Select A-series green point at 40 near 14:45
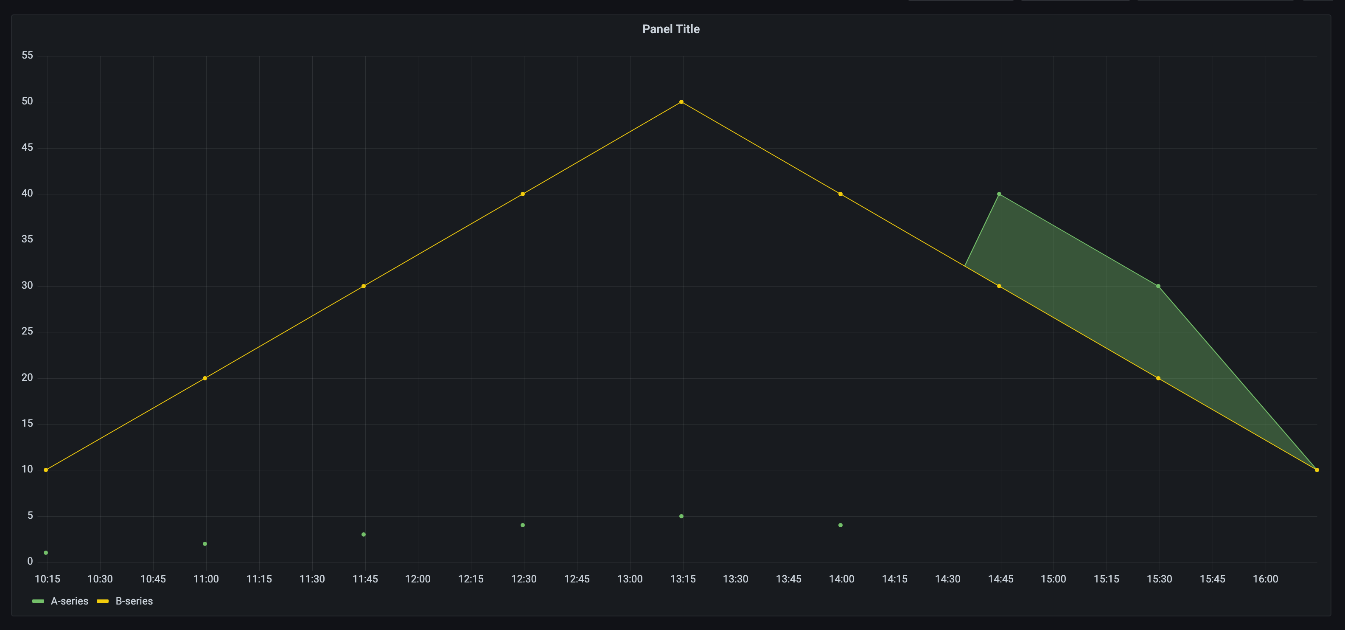 pyautogui.click(x=999, y=194)
